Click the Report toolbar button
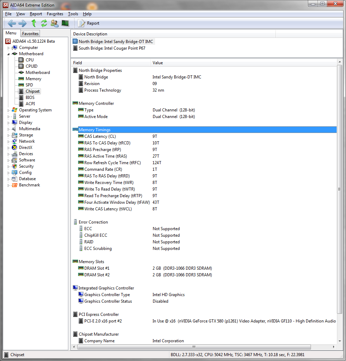 coord(88,23)
